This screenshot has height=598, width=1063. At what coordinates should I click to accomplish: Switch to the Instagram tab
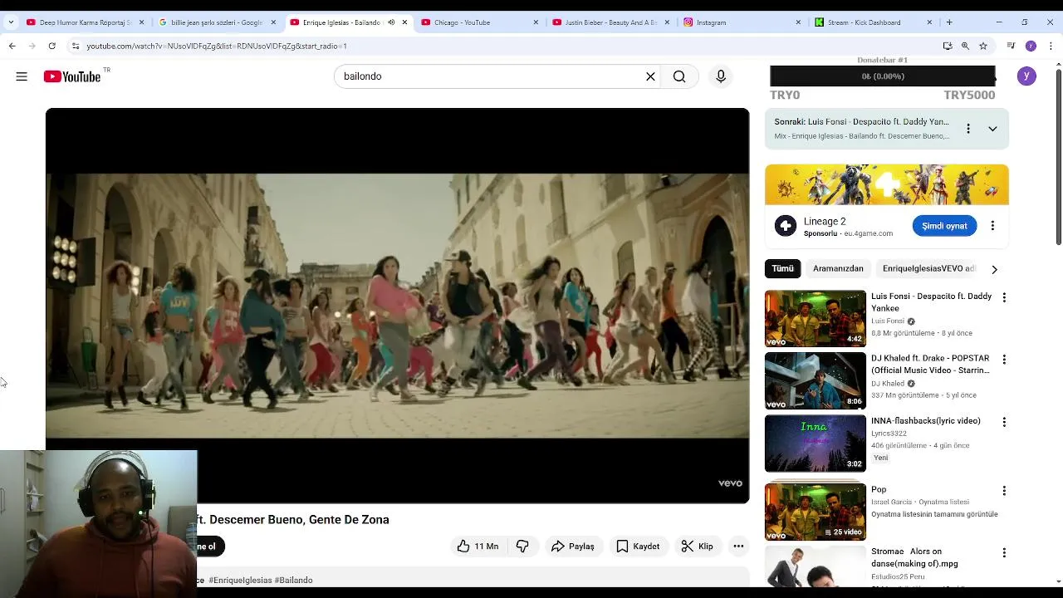(742, 22)
